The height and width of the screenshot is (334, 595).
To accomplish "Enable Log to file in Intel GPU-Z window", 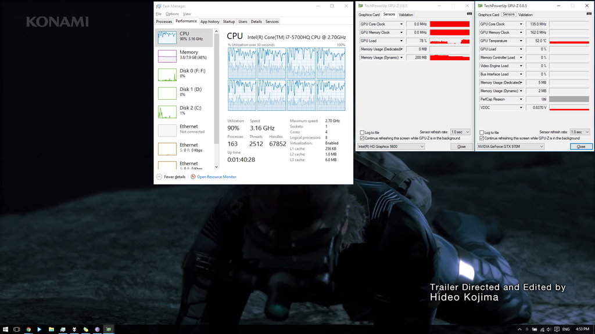I will click(x=362, y=133).
